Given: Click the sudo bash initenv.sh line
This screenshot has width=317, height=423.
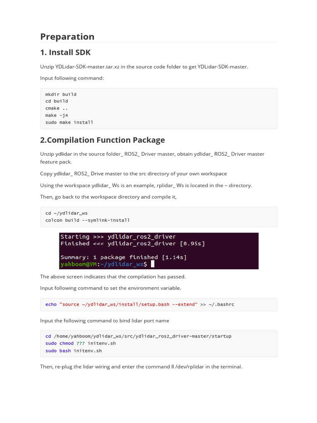Looking at the screenshot, I should pyautogui.click(x=73, y=351).
